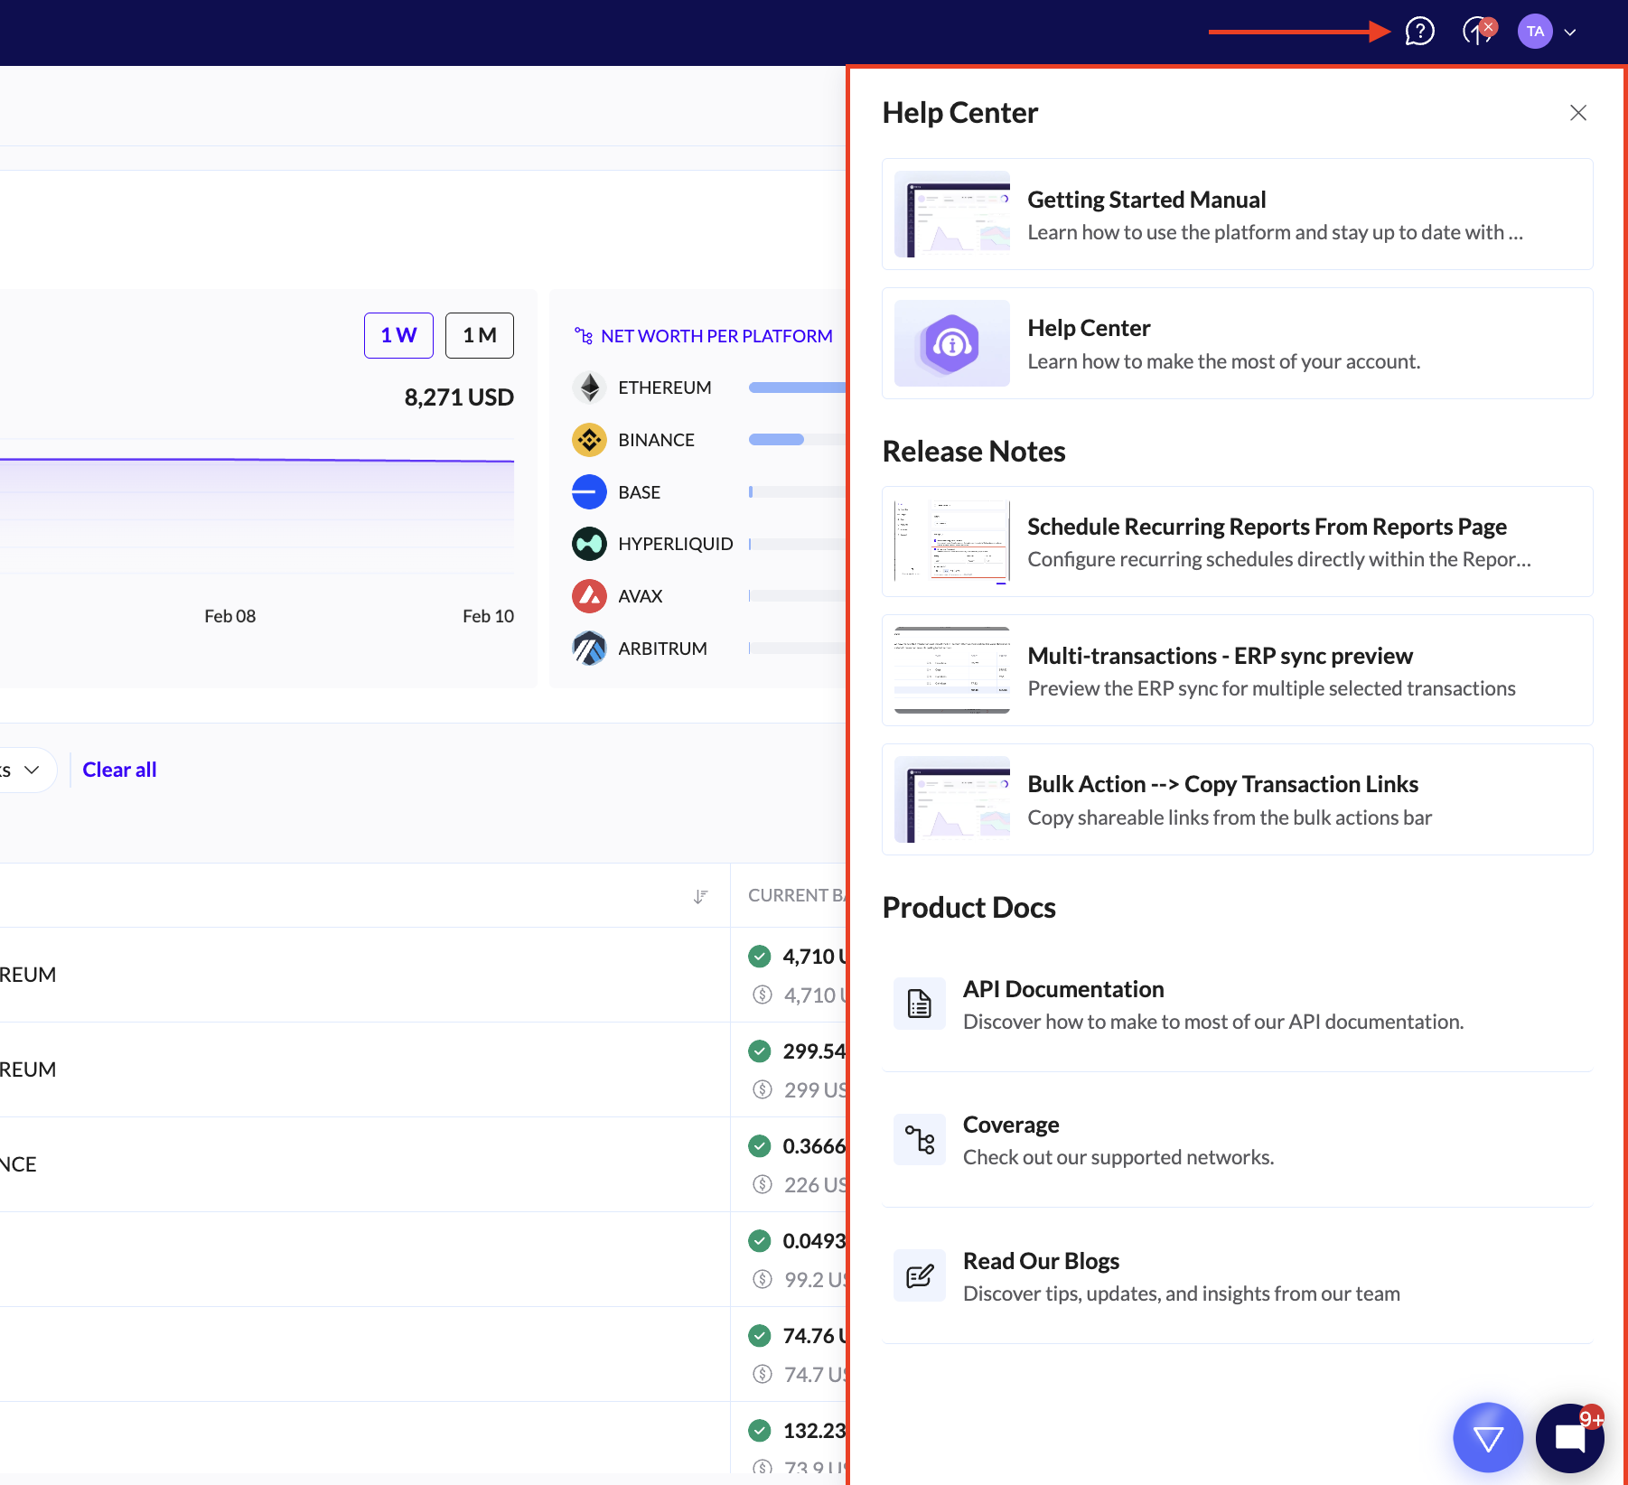Expand the account dropdown chevron beside avatar
The image size is (1628, 1485).
click(x=1570, y=33)
